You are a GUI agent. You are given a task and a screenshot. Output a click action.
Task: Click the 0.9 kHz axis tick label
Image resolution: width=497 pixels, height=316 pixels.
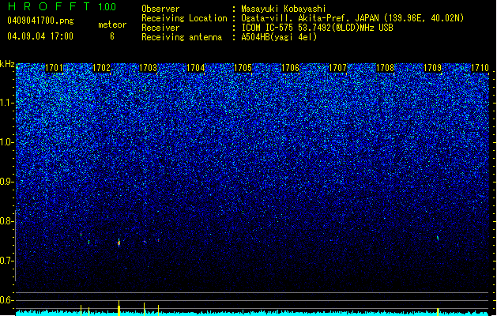(x=6, y=182)
